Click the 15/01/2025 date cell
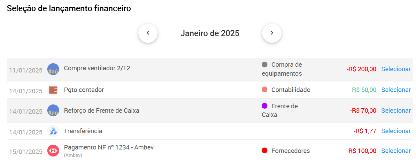The width and height of the screenshot is (416, 168). click(x=26, y=152)
